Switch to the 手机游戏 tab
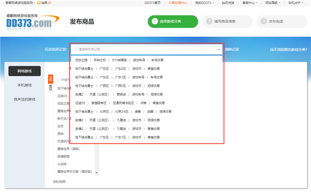Image resolution: width=311 pixels, height=192 pixels. 24,85
